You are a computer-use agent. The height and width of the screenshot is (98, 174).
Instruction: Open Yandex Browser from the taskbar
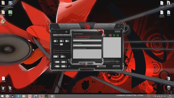pos(7,96)
